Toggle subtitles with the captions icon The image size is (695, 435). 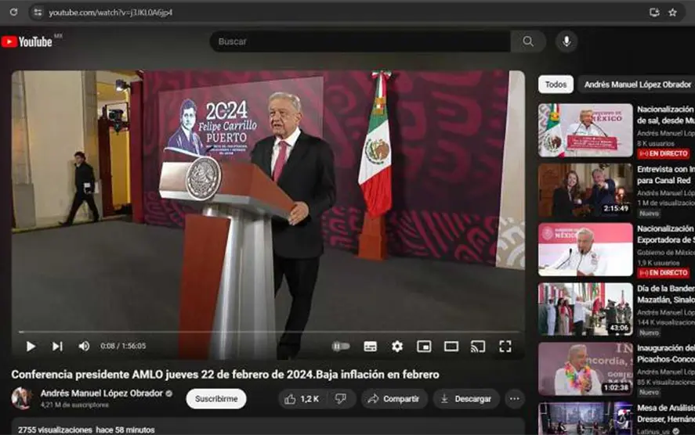[370, 346]
